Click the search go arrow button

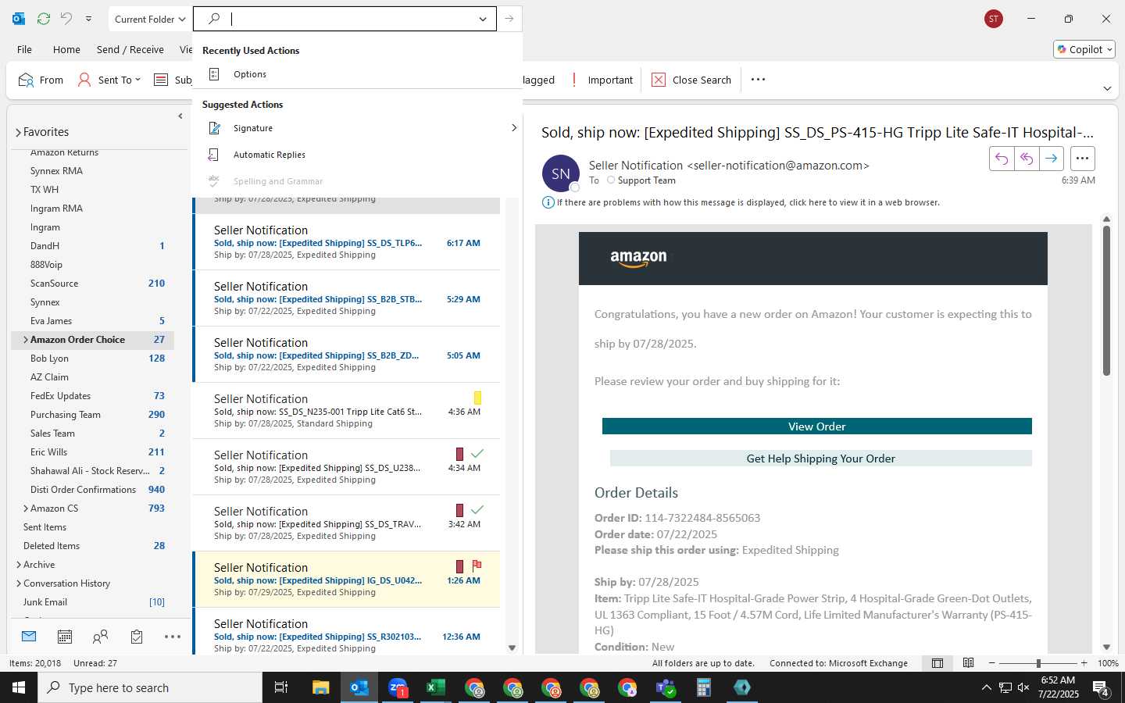pos(509,19)
